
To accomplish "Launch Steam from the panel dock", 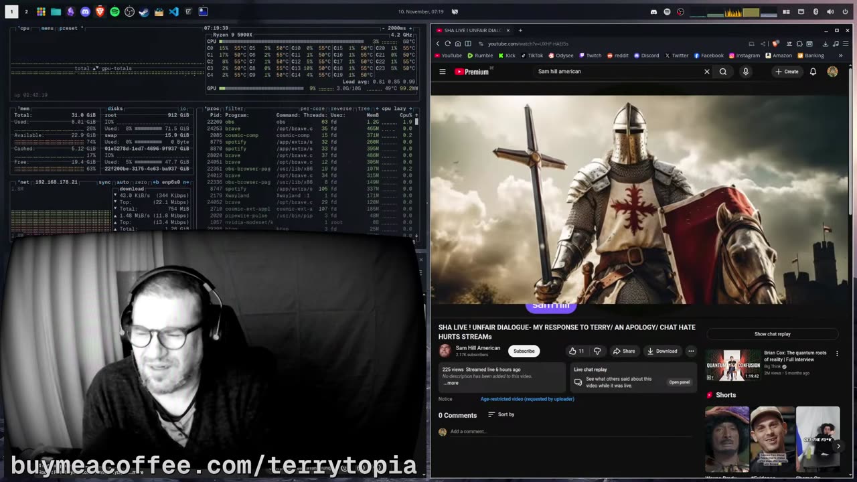I will pyautogui.click(x=144, y=11).
